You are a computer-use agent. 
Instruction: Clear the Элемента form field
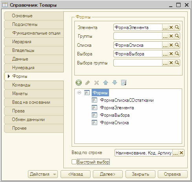pyautogui.click(x=171, y=28)
